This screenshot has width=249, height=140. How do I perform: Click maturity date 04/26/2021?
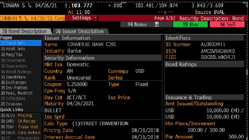80,104
